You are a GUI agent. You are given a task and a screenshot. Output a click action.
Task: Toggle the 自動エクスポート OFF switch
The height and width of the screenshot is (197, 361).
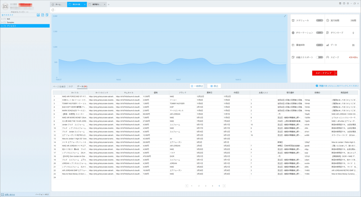pos(319,57)
